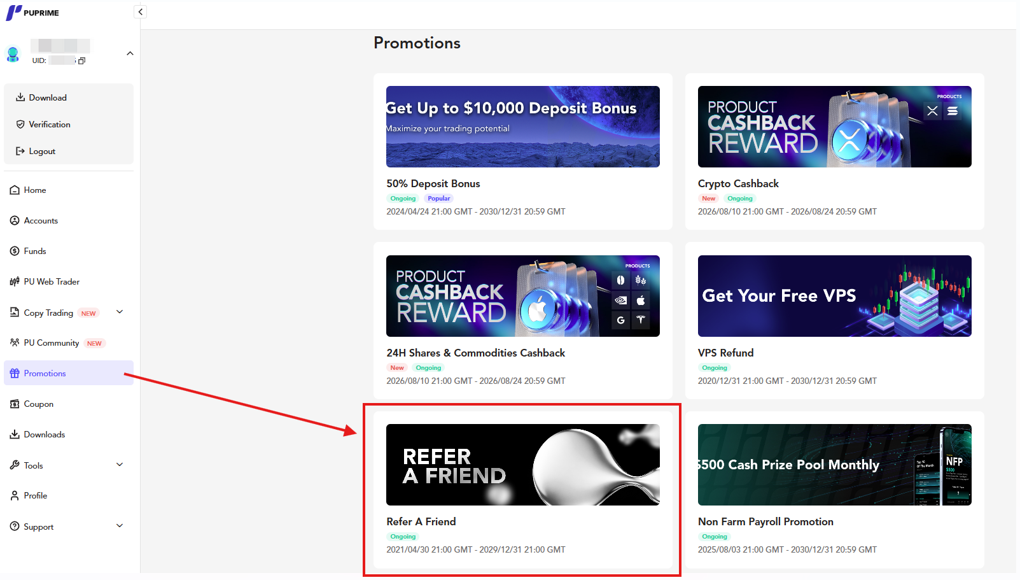Collapse the sidebar with the back arrow

click(141, 11)
